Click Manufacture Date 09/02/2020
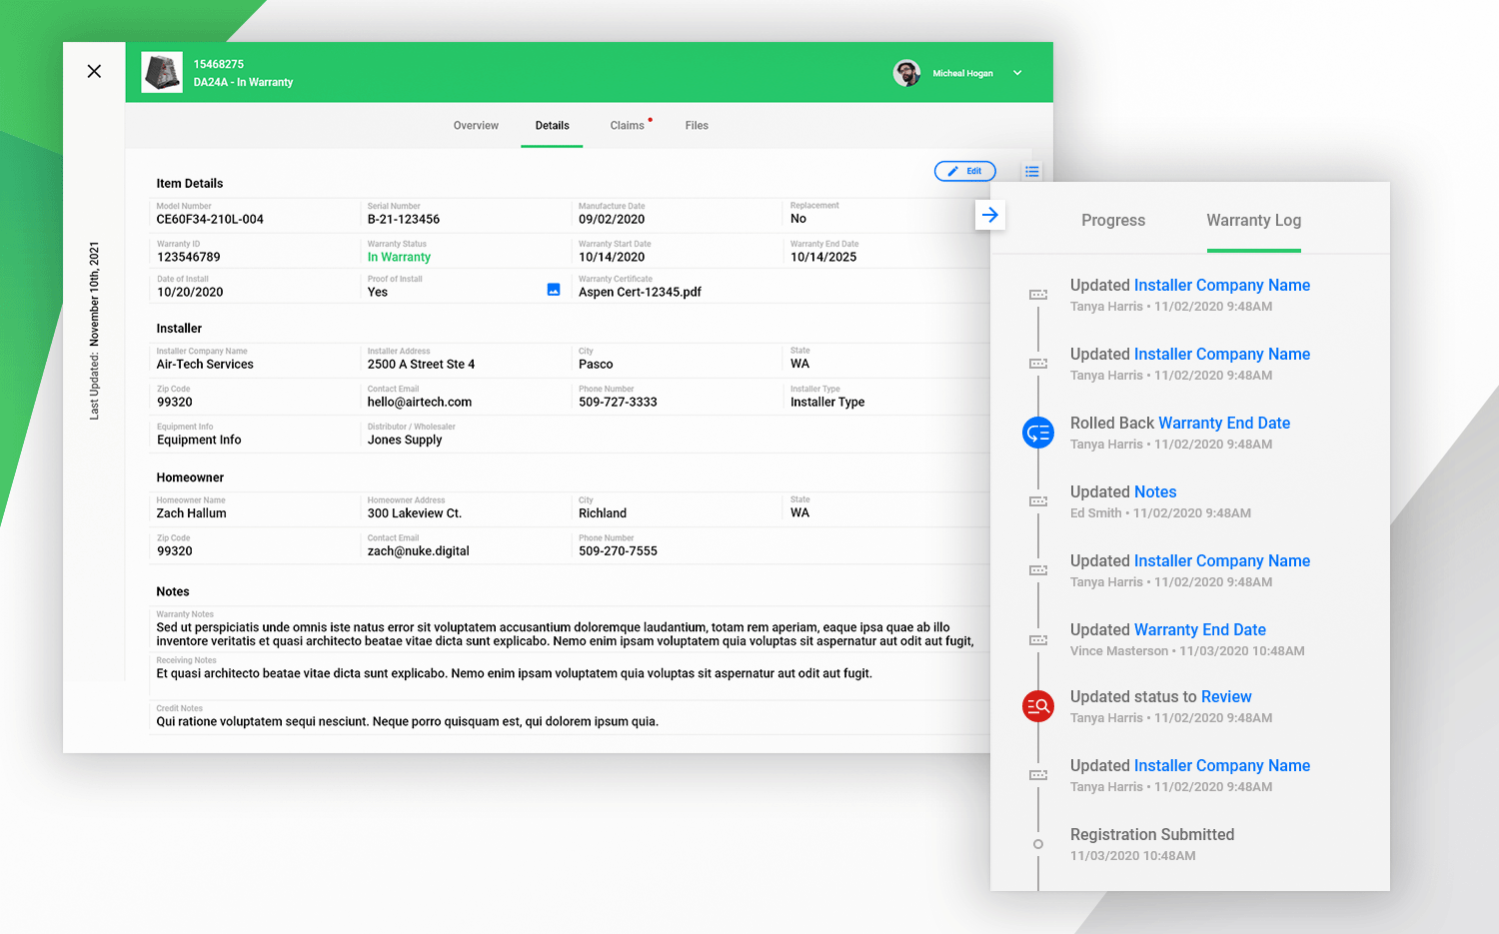 [x=612, y=220]
